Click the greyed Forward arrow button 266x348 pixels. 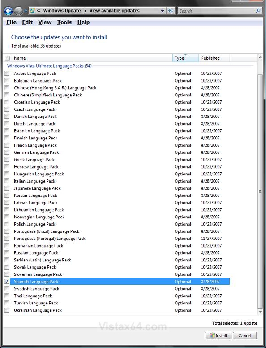pyautogui.click(x=19, y=11)
